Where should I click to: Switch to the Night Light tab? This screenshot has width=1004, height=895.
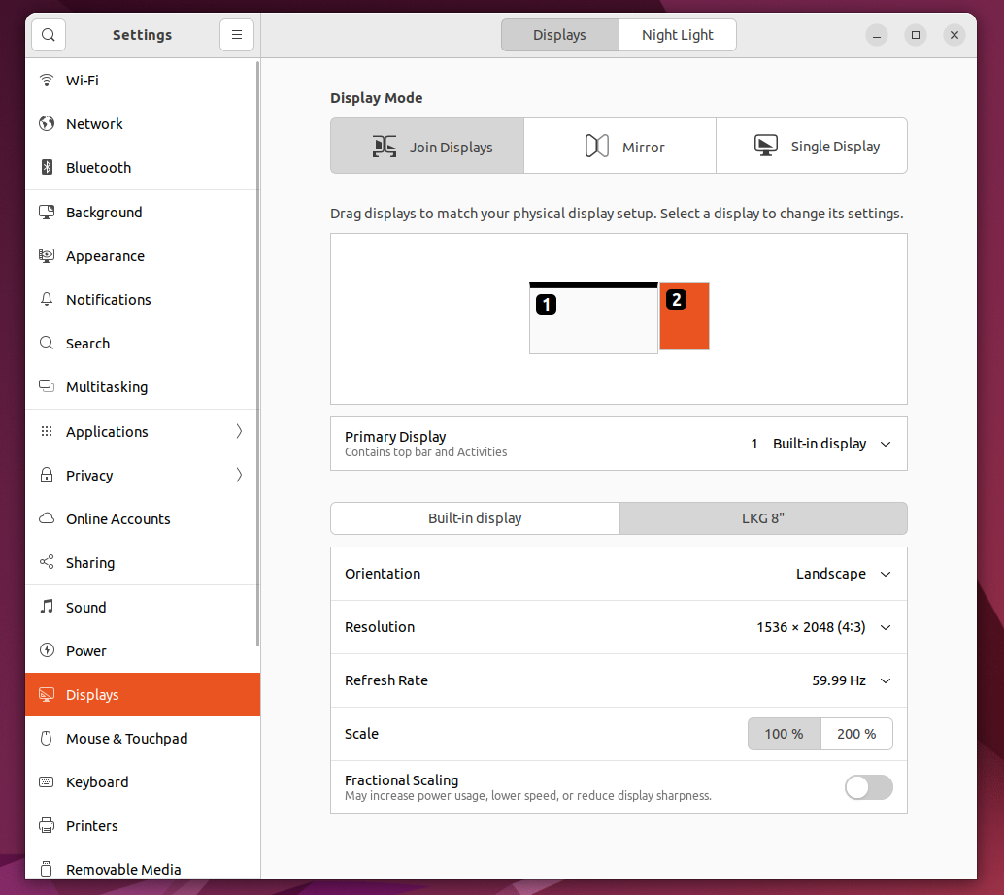[678, 35]
